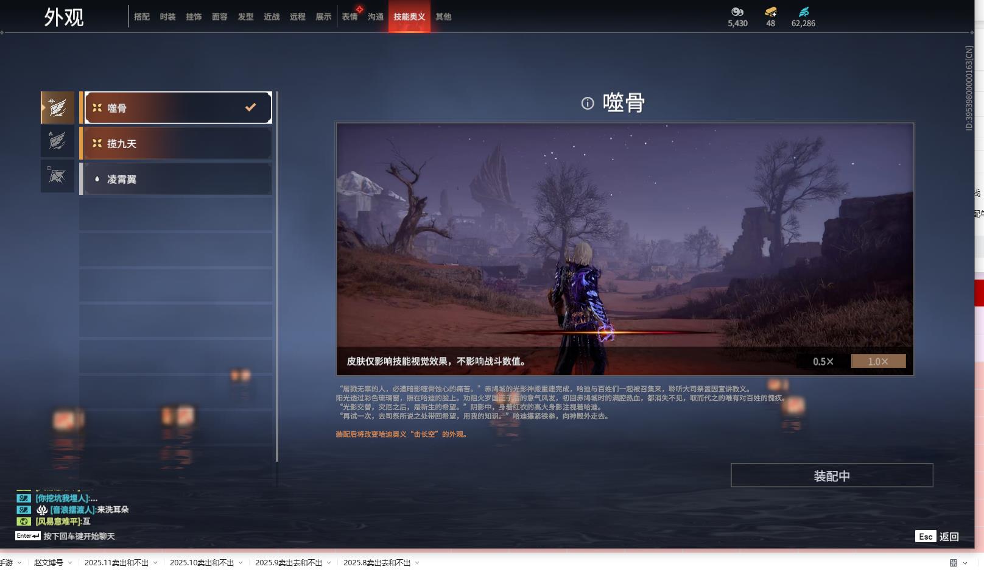
Task: Click the 外观 page title
Action: click(x=64, y=17)
